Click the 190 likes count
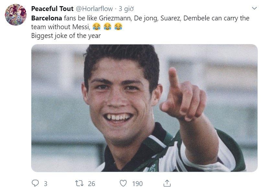The width and height of the screenshot is (262, 188). 137,184
